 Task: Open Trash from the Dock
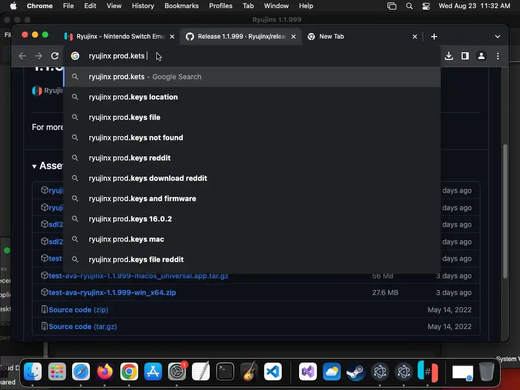486,371
